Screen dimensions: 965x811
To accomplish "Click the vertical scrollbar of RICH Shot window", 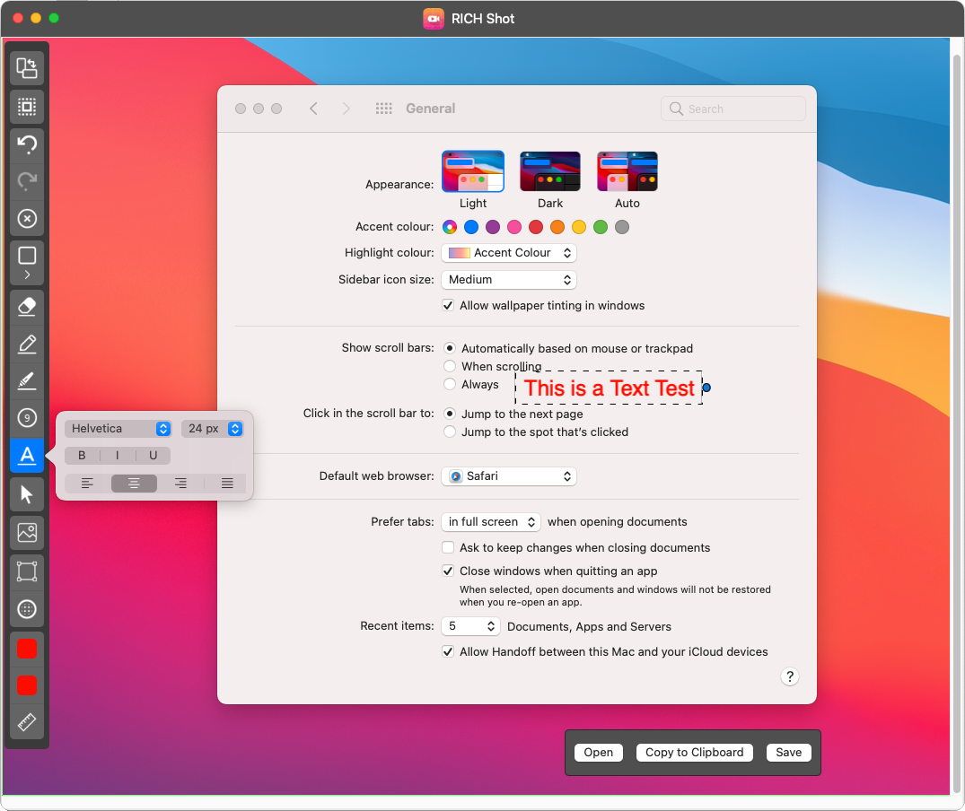I will [956, 424].
